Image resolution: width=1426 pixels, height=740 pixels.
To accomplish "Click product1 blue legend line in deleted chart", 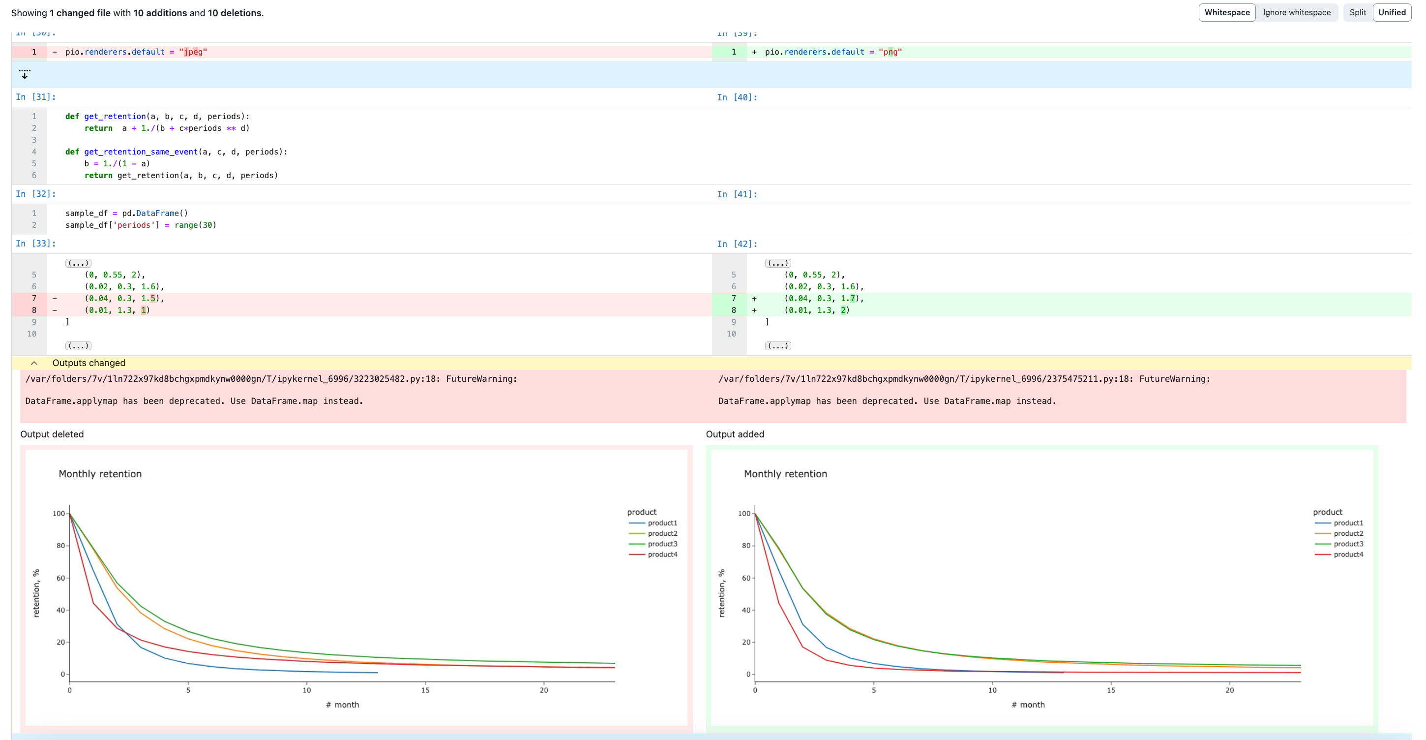I will [x=637, y=523].
